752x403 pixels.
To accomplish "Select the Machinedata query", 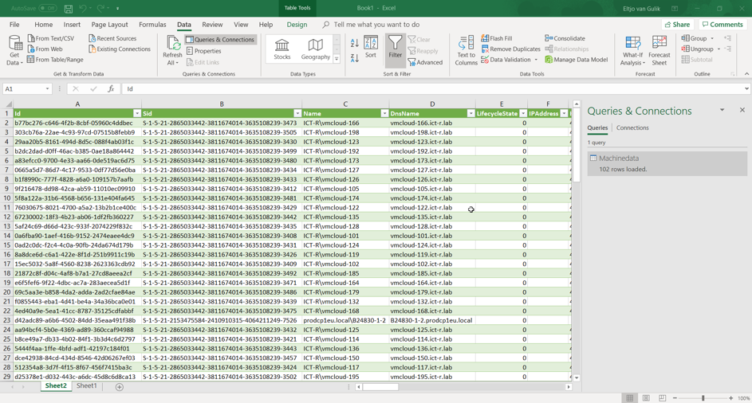I will click(667, 163).
